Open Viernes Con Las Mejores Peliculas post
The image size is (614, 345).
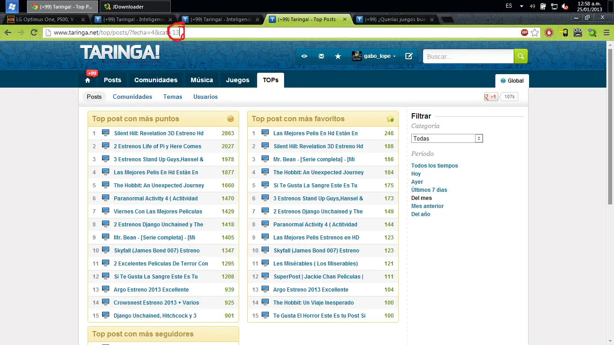pyautogui.click(x=158, y=212)
